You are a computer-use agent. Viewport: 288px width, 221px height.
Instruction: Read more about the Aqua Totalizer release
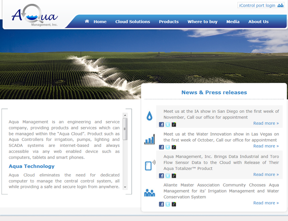266,174
